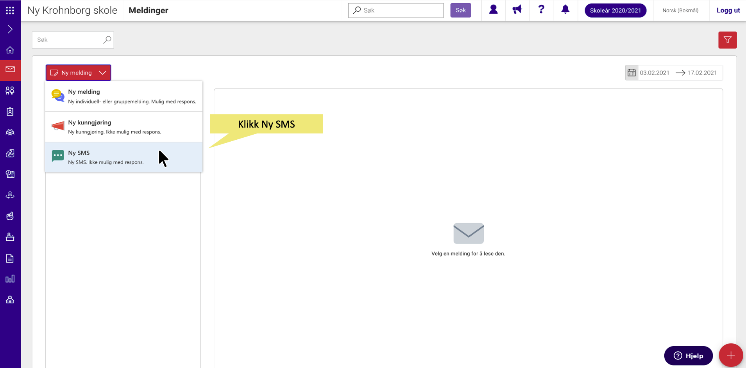
Task: Open the question mark help icon
Action: click(x=541, y=9)
